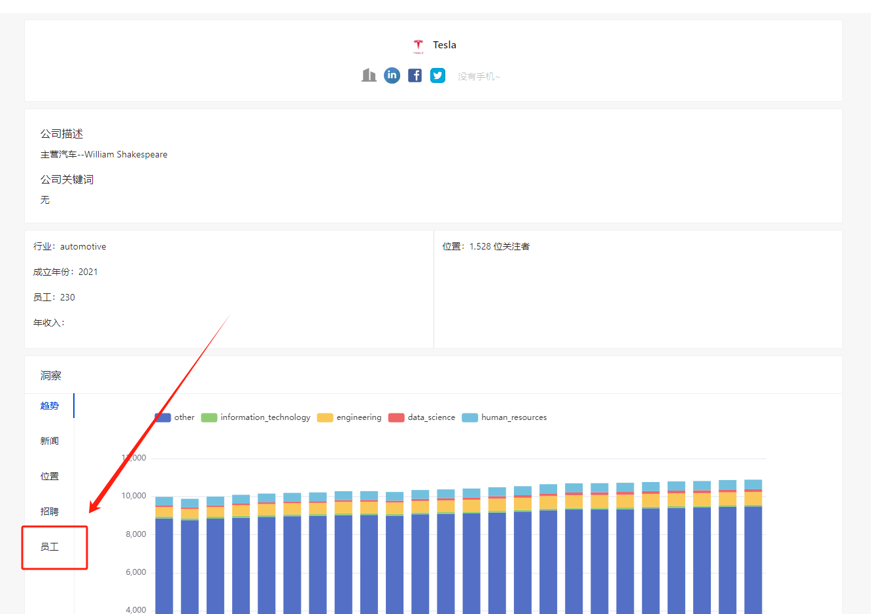871x614 pixels.
Task: Open the 员工 tab
Action: 50,547
